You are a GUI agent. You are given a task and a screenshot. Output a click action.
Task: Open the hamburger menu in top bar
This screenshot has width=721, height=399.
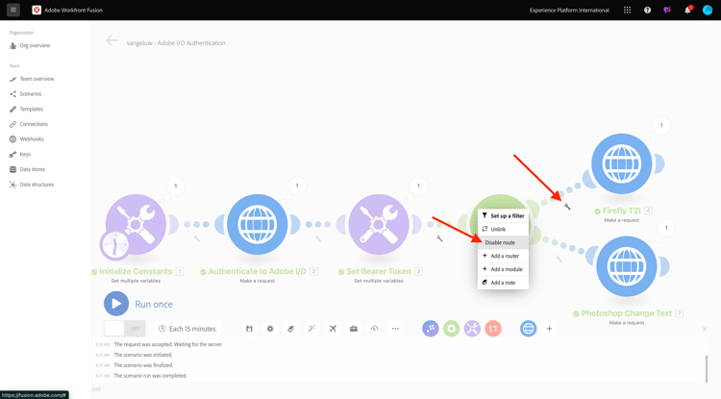[x=13, y=10]
